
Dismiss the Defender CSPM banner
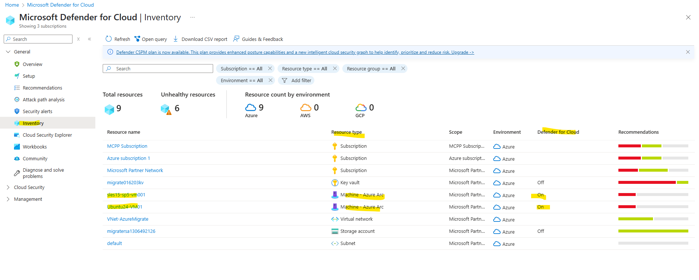tap(688, 52)
